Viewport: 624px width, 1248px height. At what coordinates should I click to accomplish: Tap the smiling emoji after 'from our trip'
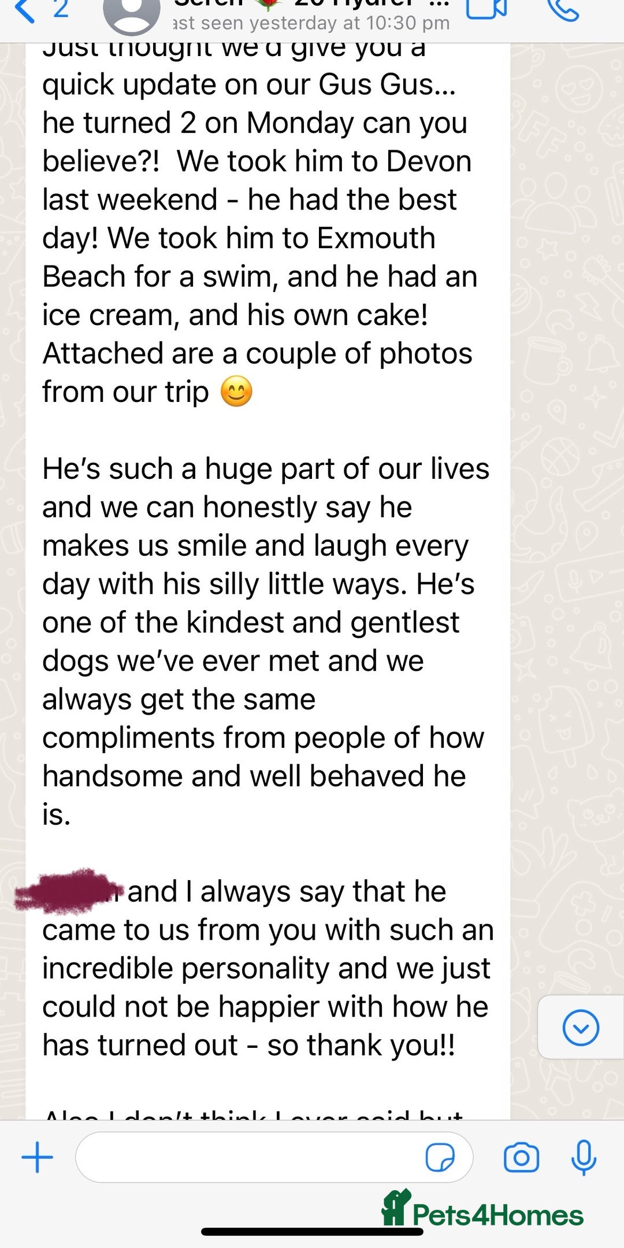point(236,392)
